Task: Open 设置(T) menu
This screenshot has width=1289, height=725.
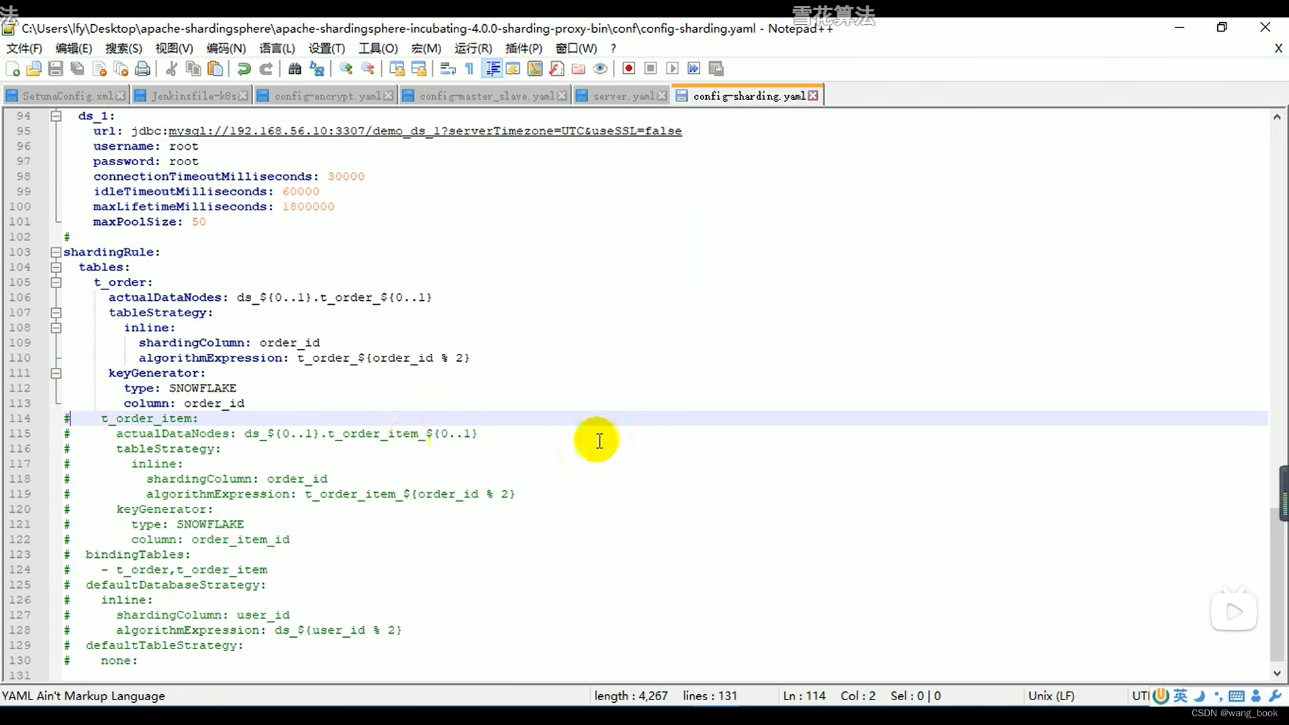Action: coord(327,48)
